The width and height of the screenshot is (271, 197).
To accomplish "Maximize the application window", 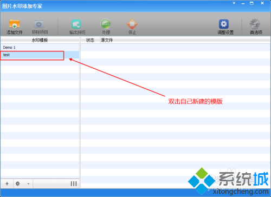I will [x=251, y=3].
